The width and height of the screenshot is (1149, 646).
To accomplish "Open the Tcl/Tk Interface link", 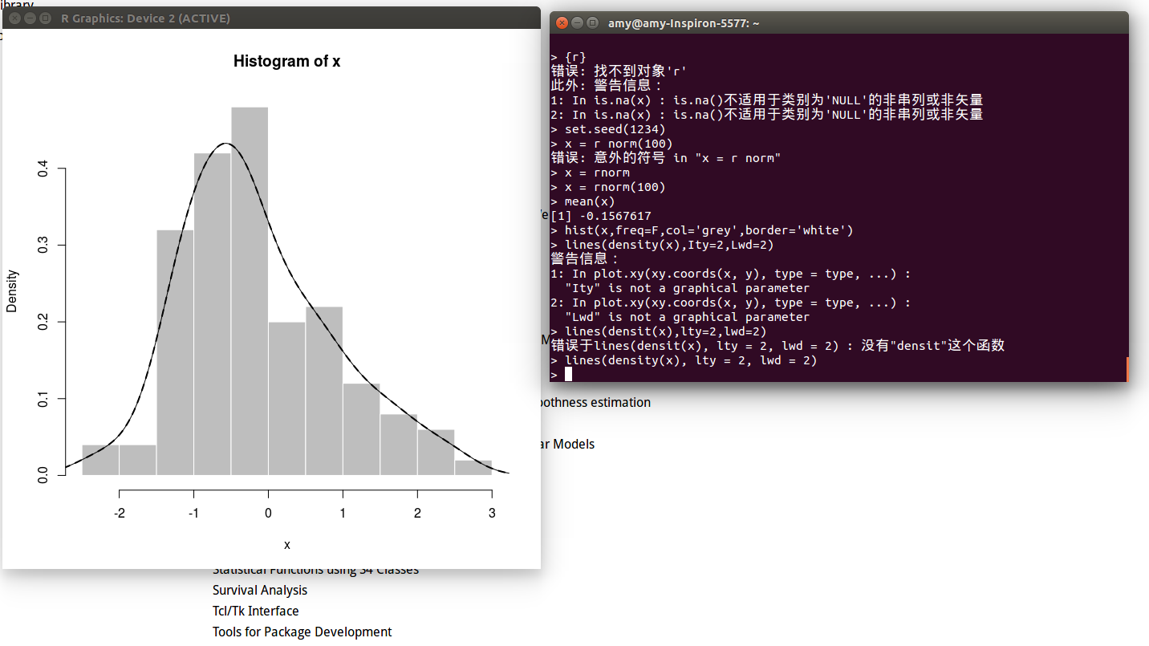I will [x=257, y=611].
